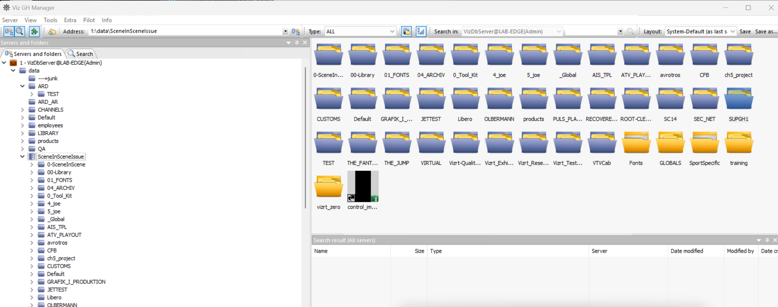Click the address path input field
The image size is (778, 307).
[186, 31]
